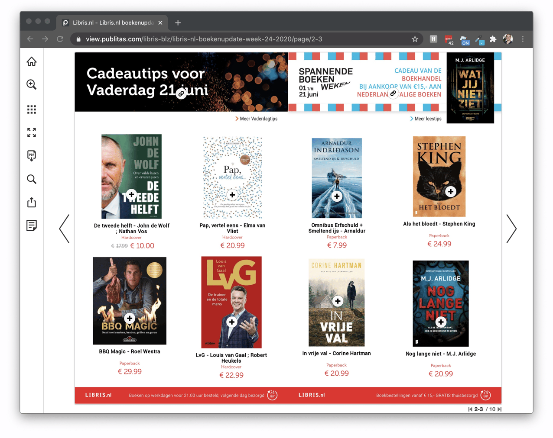The image size is (553, 438).
Task: Click the browser forward button
Action: coord(45,39)
